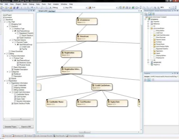Toggle the Detailed Description checkbox
The image size is (179, 139).
[x=13, y=69]
